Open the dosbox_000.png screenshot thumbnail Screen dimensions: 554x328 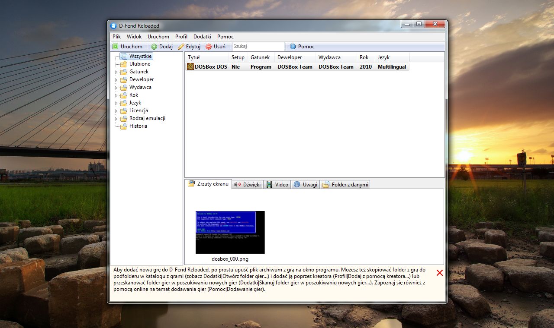[x=230, y=232]
